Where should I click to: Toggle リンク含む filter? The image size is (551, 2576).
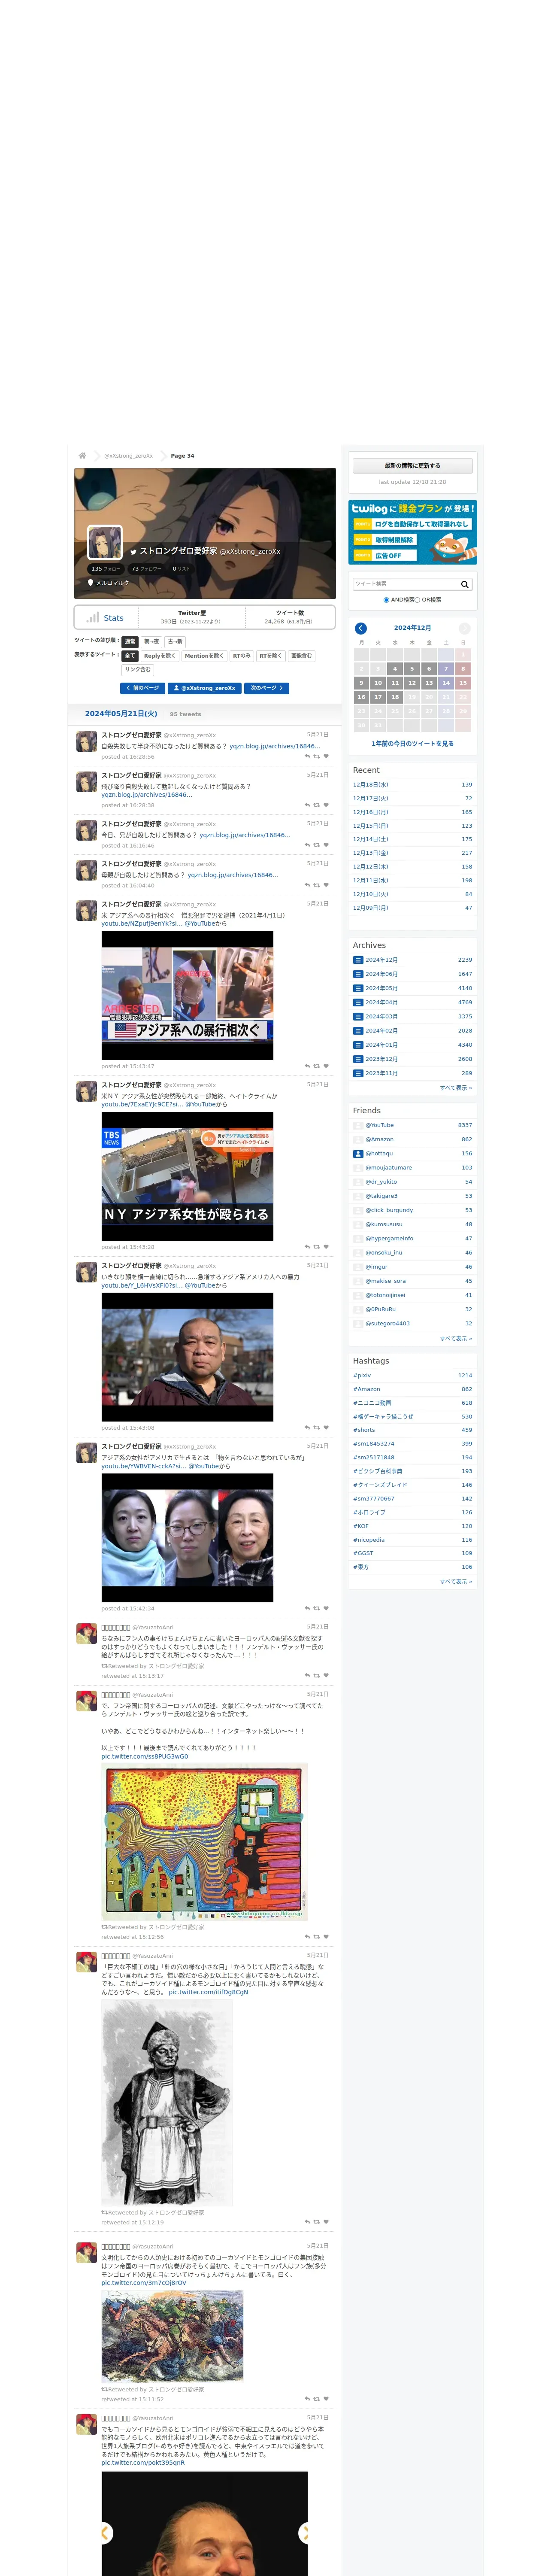point(138,670)
